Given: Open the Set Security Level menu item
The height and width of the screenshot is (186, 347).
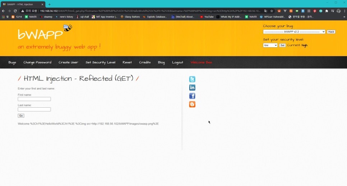Looking at the screenshot, I should point(101,62).
